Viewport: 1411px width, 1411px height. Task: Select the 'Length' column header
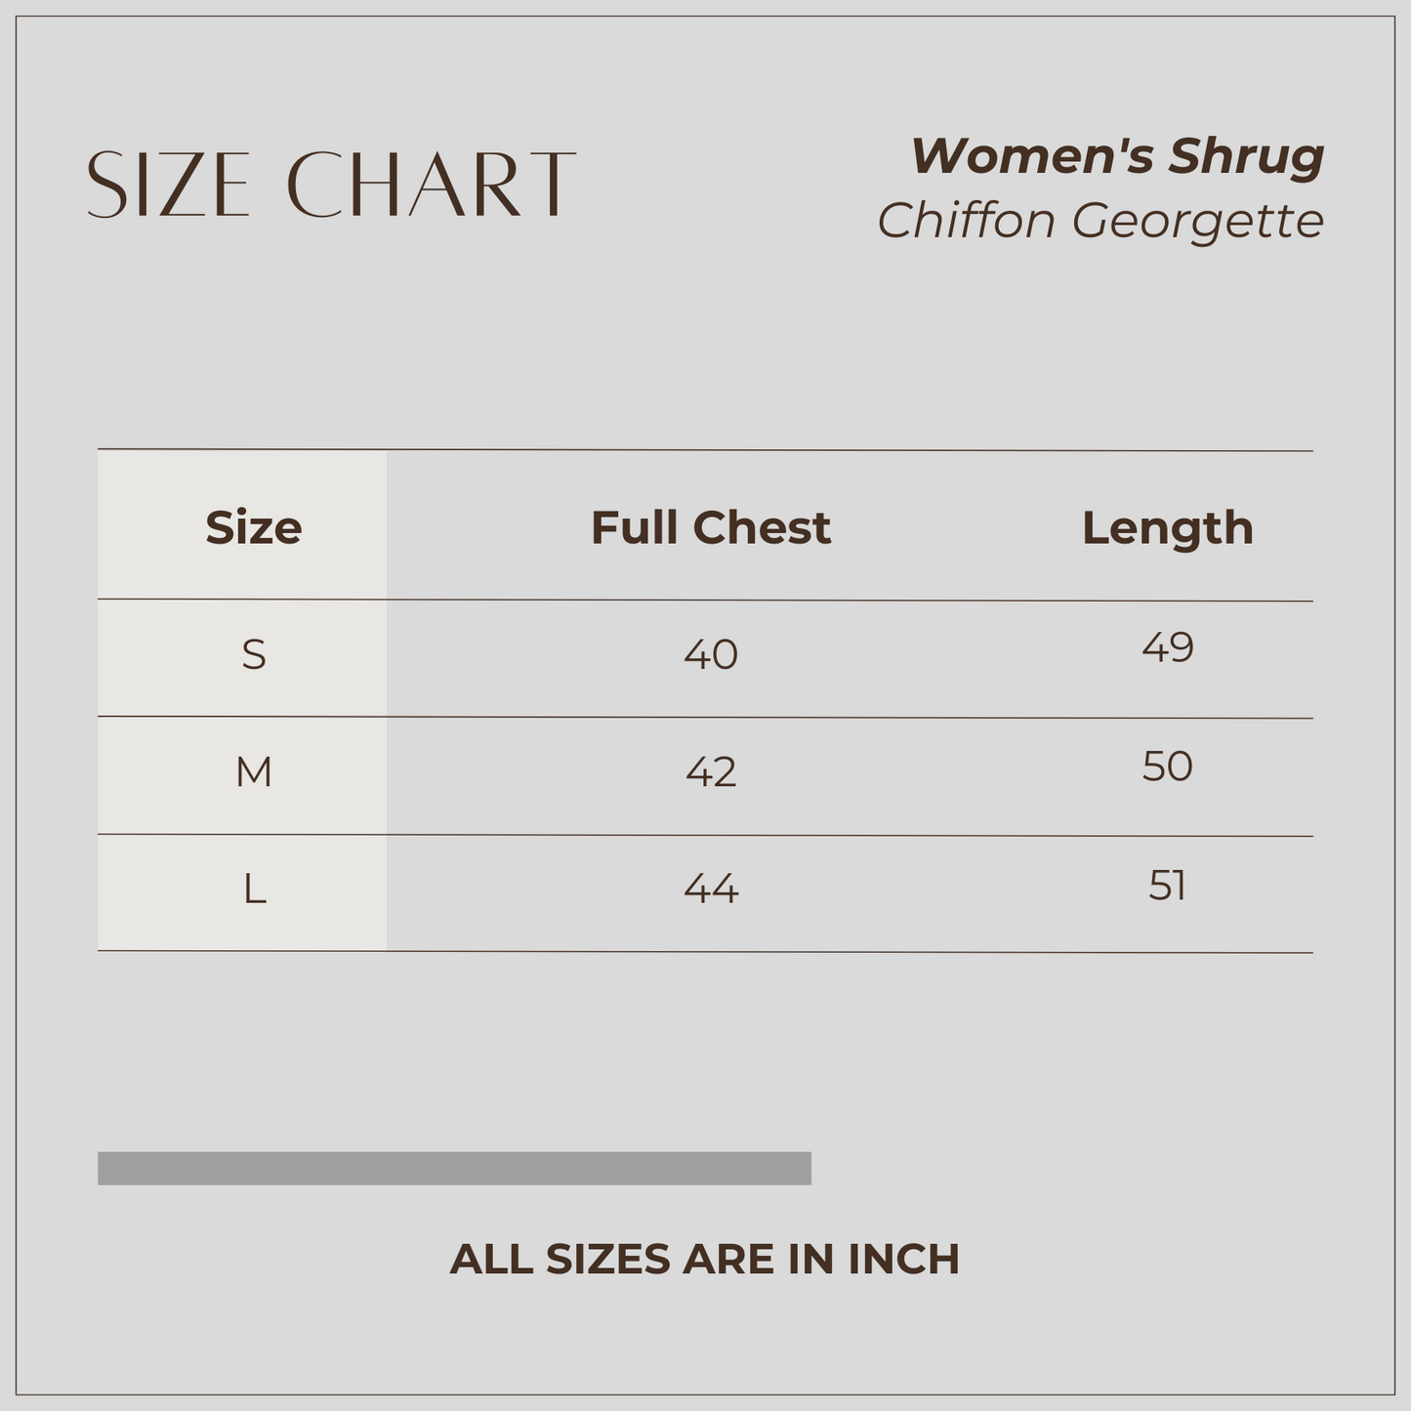pos(1167,527)
